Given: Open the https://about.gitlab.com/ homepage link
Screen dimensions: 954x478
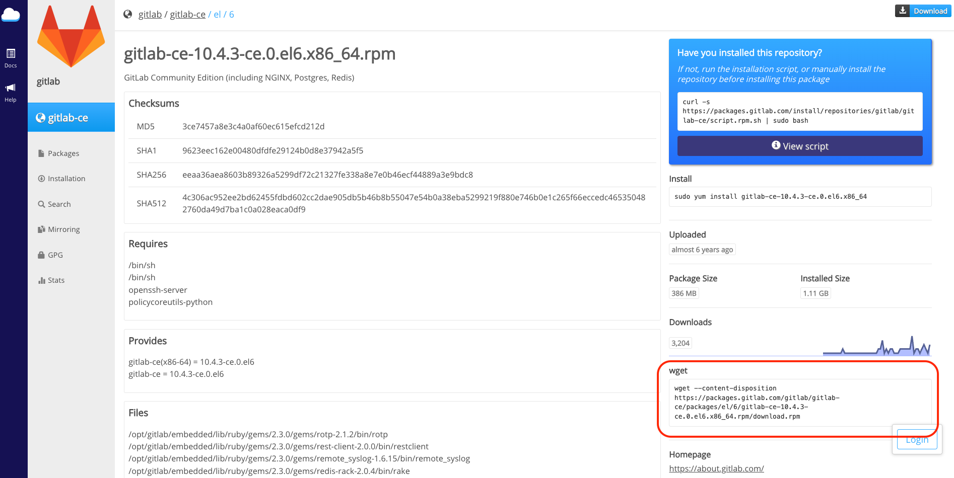Looking at the screenshot, I should pyautogui.click(x=717, y=468).
